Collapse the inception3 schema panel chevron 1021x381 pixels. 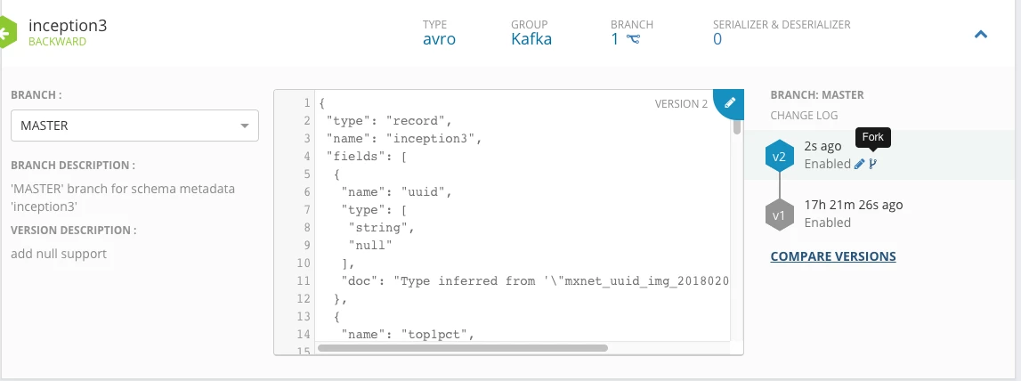click(x=981, y=35)
